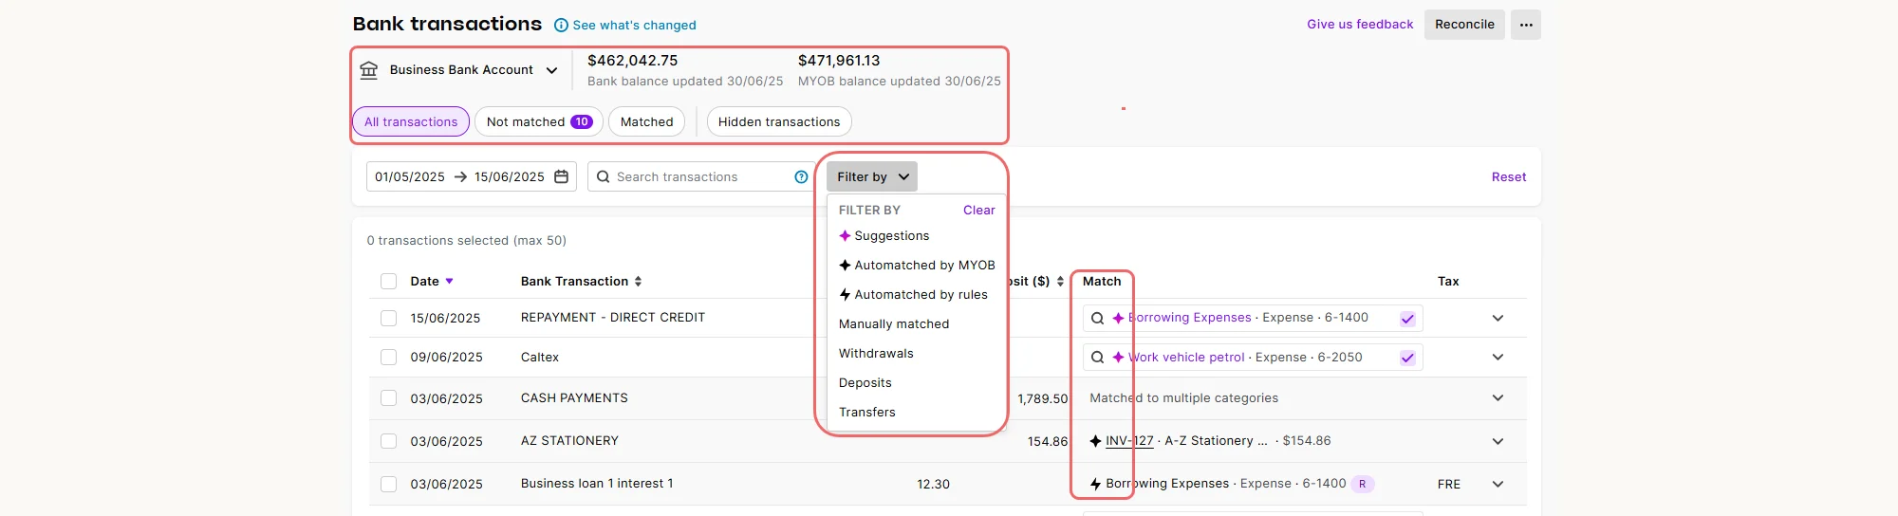This screenshot has height=516, width=1898.
Task: Open the Business Bank Account dropdown
Action: point(473,70)
